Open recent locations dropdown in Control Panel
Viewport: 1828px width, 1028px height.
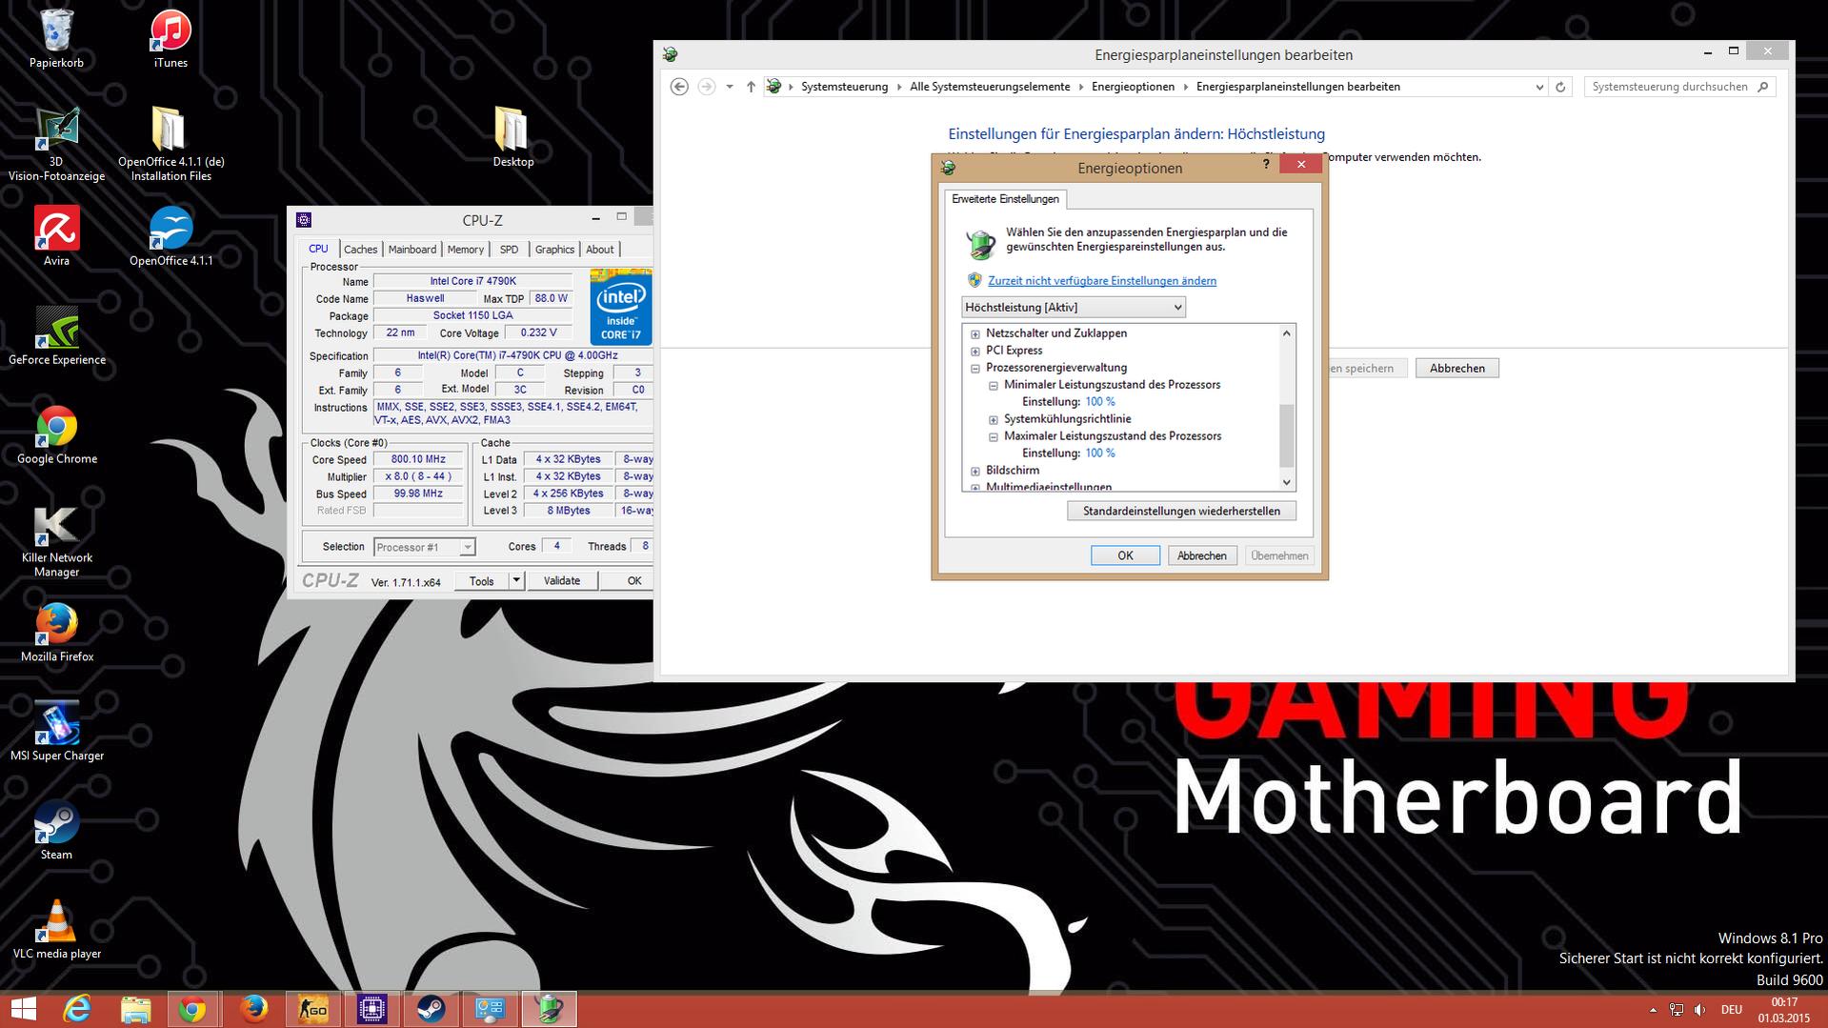[730, 87]
